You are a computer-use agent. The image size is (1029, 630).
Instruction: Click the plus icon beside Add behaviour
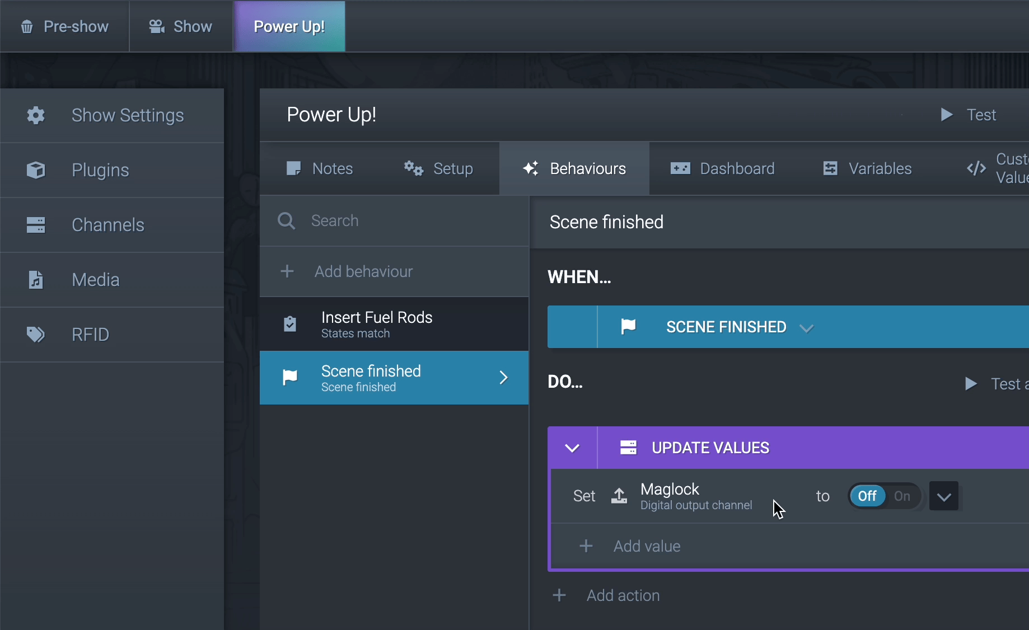[287, 271]
